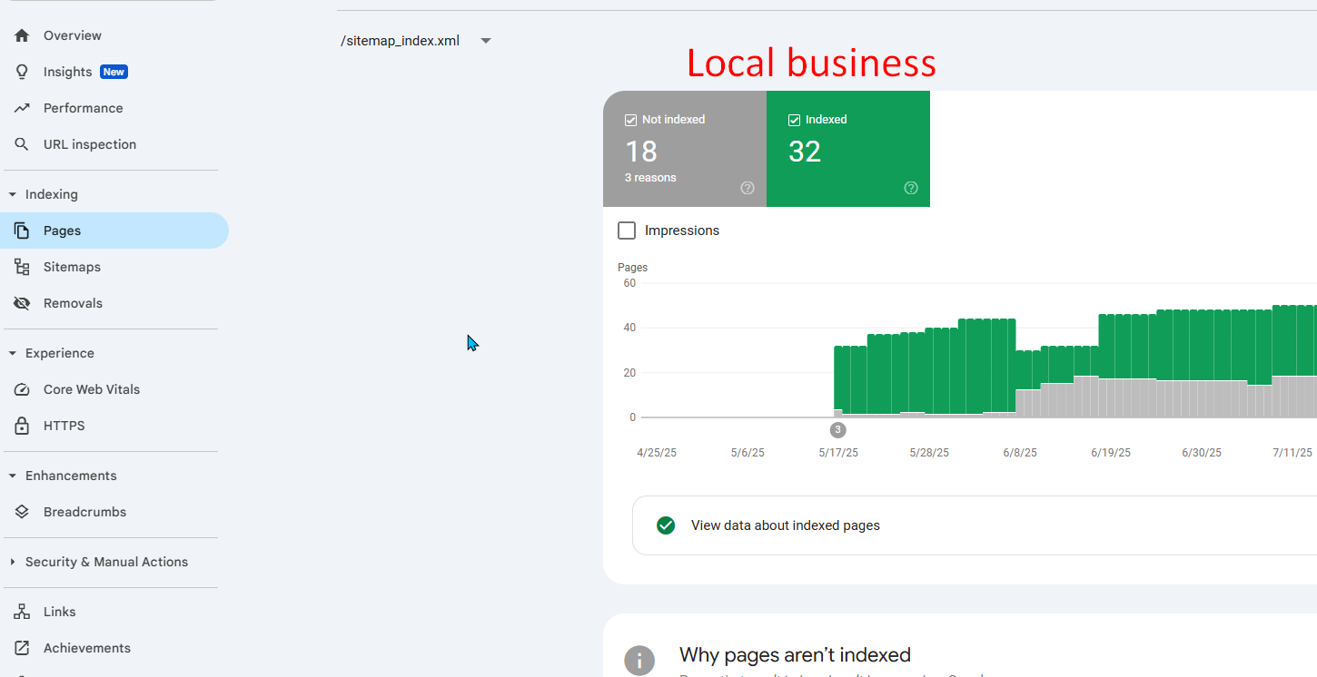Click the Insights lightbulb icon
This screenshot has height=677, width=1317.
click(x=22, y=72)
